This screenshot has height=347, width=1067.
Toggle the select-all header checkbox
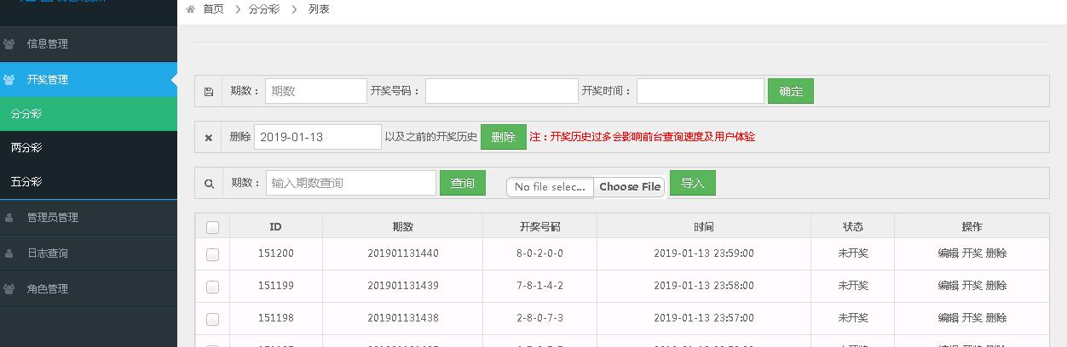(x=212, y=227)
